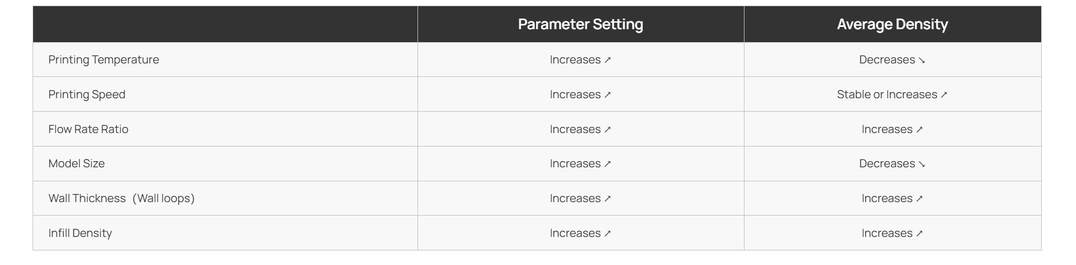Click arrow beside Stable or Increases
Image resolution: width=1076 pixels, height=265 pixels.
point(944,95)
